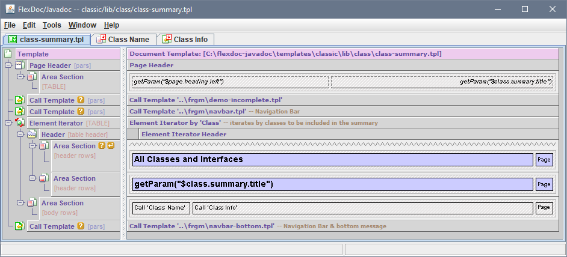
Task: Click Page button beside All Classes and Interfaces
Action: [544, 160]
